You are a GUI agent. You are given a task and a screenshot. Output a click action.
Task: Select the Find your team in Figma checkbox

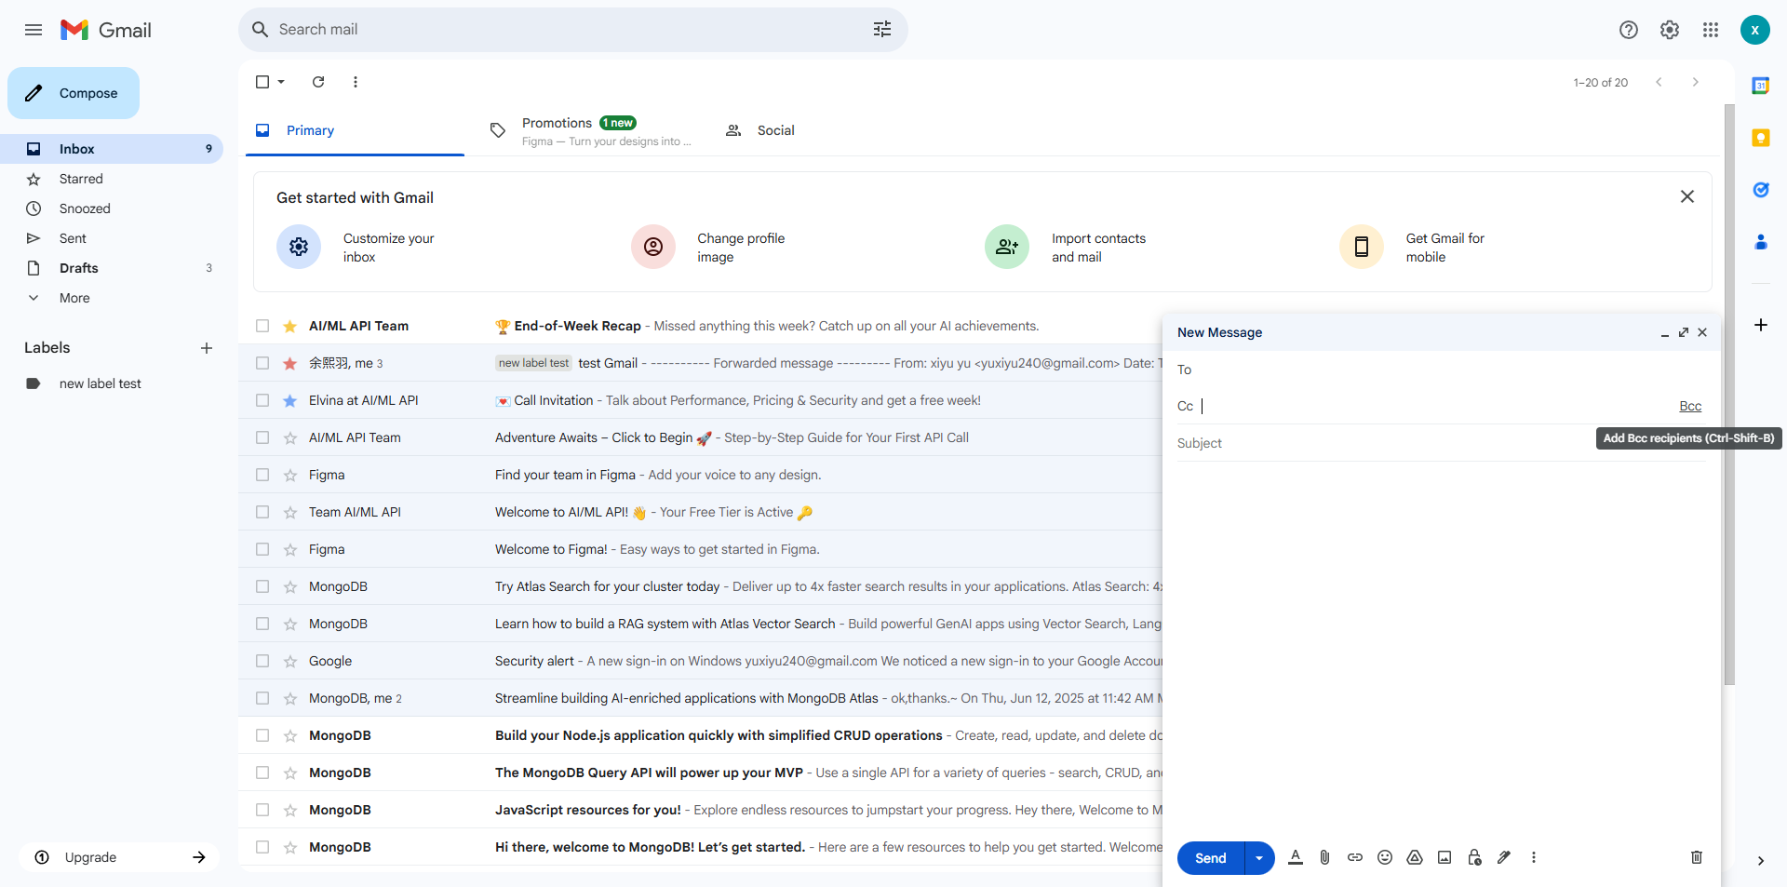click(x=262, y=475)
